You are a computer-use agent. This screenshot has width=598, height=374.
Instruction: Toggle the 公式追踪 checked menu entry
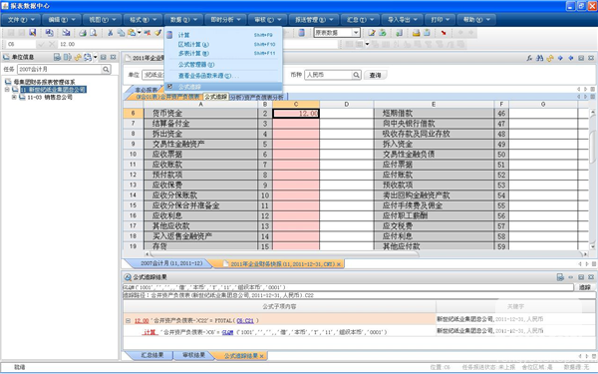(224, 87)
